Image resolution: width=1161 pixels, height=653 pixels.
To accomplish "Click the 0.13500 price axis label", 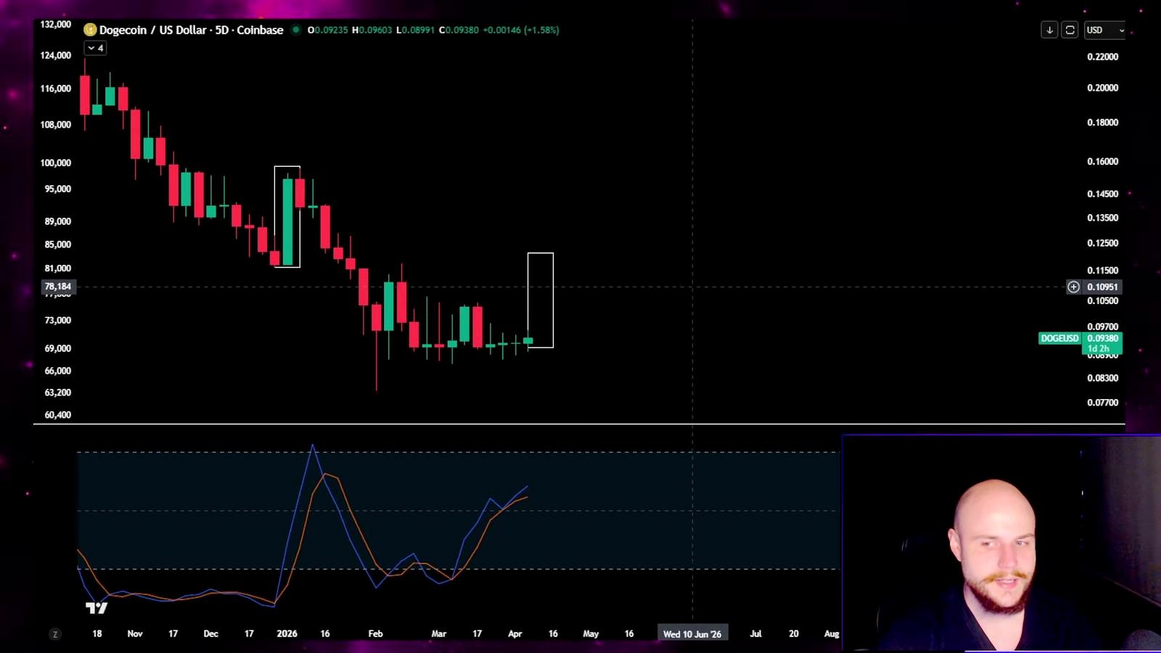I will [x=1102, y=218].
